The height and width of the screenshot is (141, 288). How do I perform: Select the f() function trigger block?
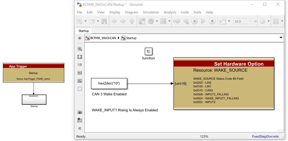point(148,51)
